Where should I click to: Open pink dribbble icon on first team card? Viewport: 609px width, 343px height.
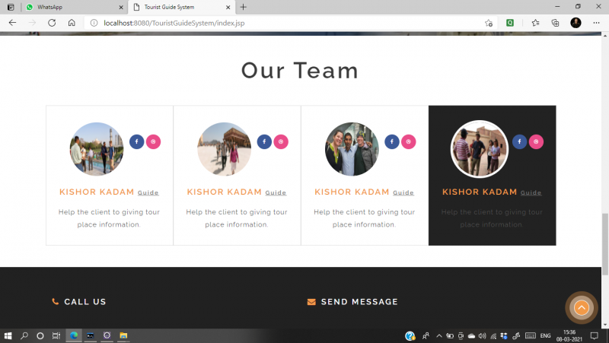154,141
